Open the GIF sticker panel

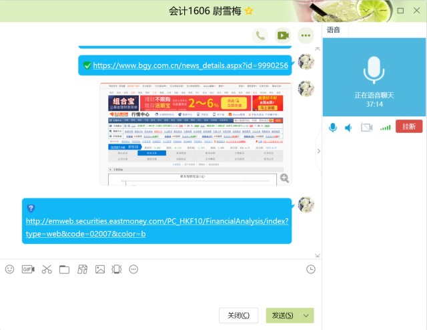point(28,269)
